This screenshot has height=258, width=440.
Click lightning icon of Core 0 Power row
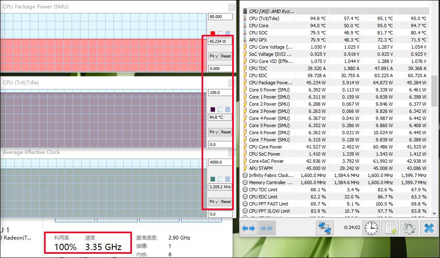pos(245,90)
